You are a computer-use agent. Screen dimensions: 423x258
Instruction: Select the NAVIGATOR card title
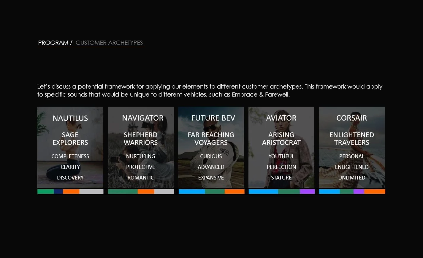pos(143,118)
